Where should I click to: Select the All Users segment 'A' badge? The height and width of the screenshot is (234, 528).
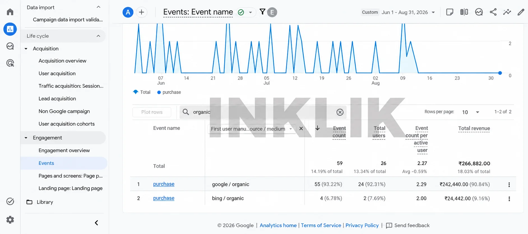pyautogui.click(x=128, y=12)
